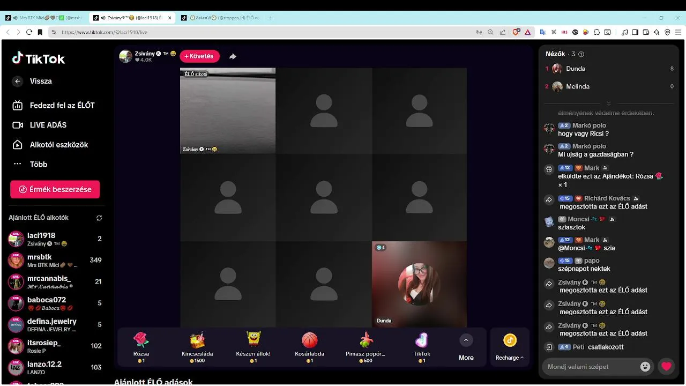Screen dimensions: 686x386
Task: Click browser forward button
Action: pos(18,32)
